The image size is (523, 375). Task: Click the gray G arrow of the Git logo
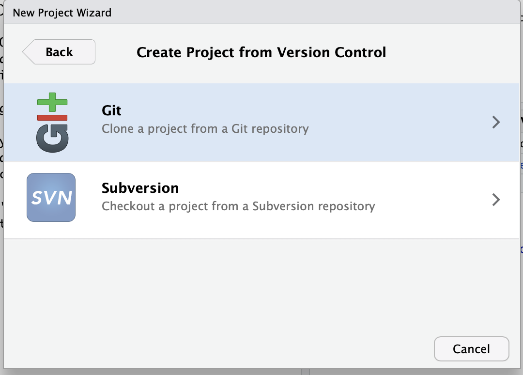(52, 138)
